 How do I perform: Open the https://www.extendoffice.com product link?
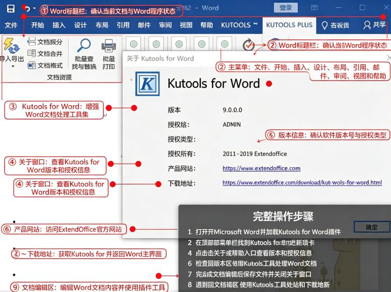261,168
